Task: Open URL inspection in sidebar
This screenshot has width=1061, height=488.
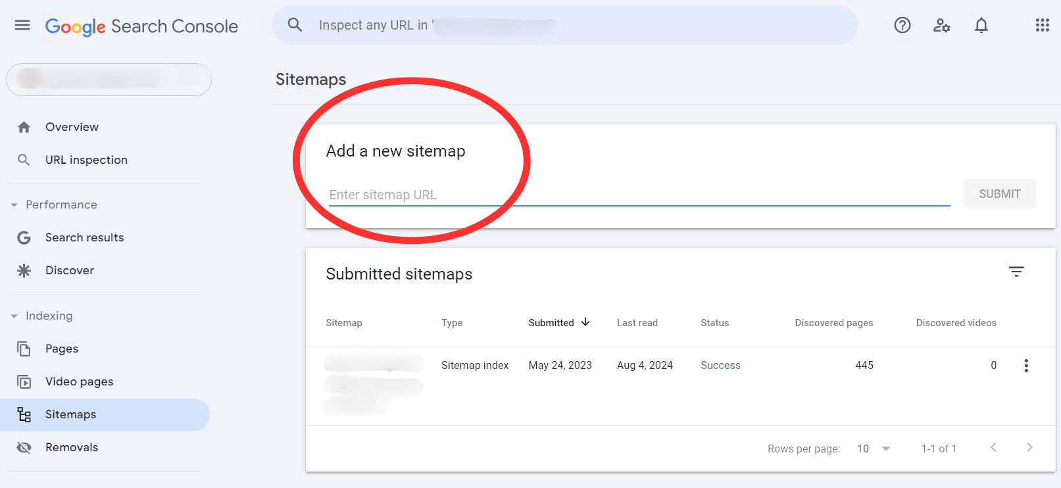Action: point(86,160)
